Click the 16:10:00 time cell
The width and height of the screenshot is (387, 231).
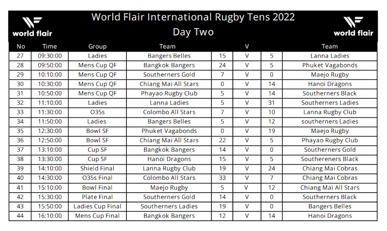tap(49, 216)
